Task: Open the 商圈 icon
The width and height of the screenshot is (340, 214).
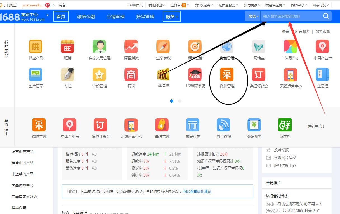Action: [x=131, y=74]
